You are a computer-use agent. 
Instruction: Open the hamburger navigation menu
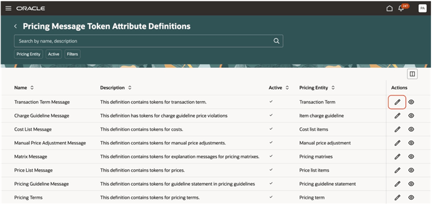(x=9, y=8)
